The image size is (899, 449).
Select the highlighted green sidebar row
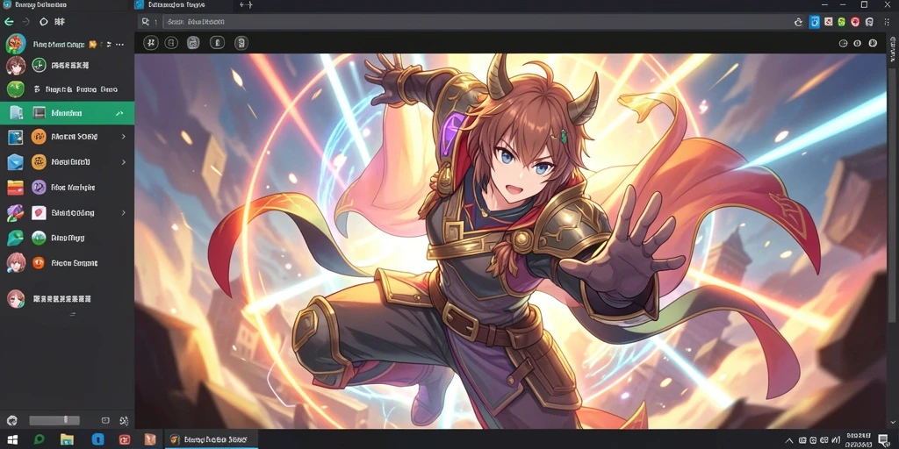[67, 113]
